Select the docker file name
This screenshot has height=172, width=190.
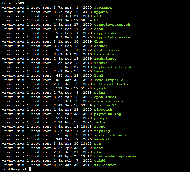click(x=101, y=46)
